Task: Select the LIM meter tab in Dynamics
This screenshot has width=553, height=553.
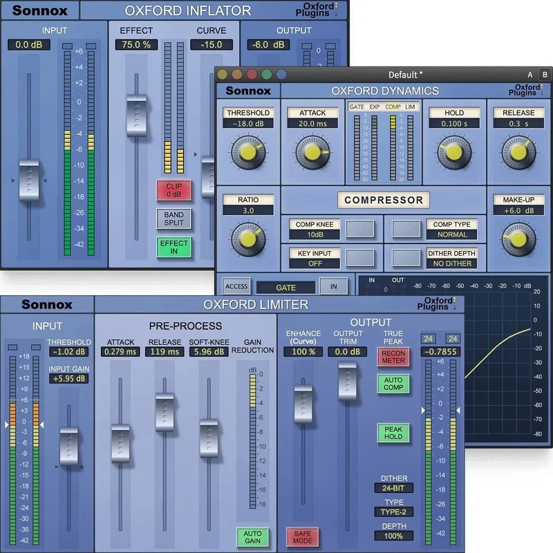Action: (410, 106)
